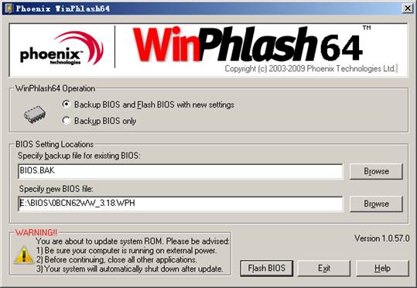Click the Version 1.0.57.0 text

click(381, 238)
